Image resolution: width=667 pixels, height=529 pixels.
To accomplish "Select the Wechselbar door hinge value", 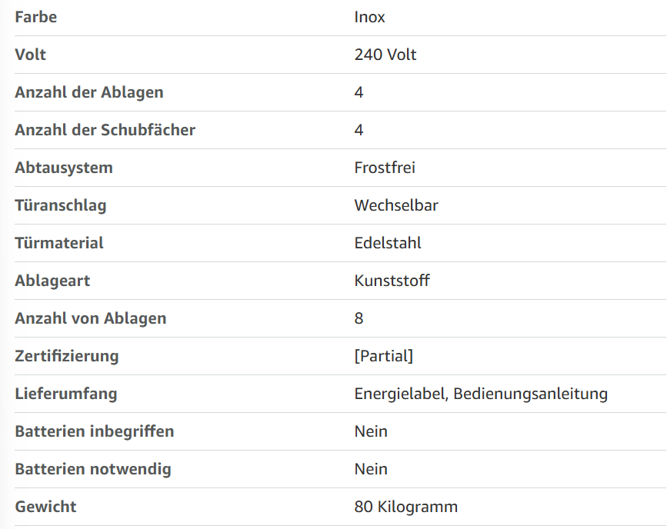I will pos(396,205).
